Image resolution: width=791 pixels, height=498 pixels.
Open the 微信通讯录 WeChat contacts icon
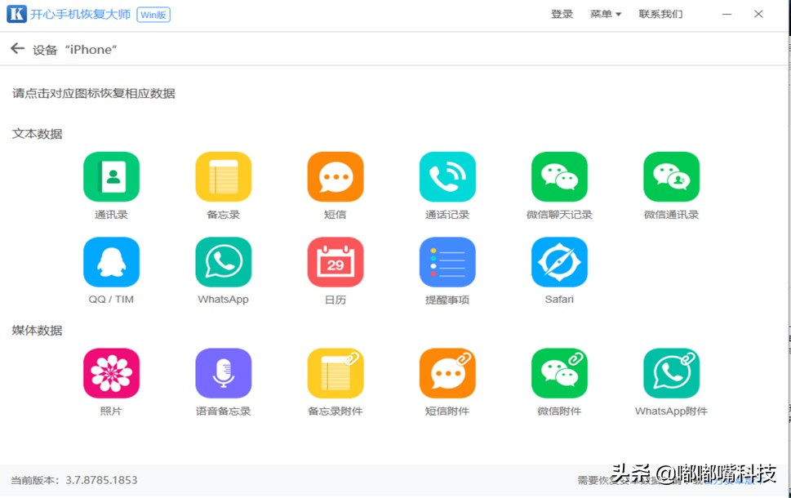coord(670,176)
